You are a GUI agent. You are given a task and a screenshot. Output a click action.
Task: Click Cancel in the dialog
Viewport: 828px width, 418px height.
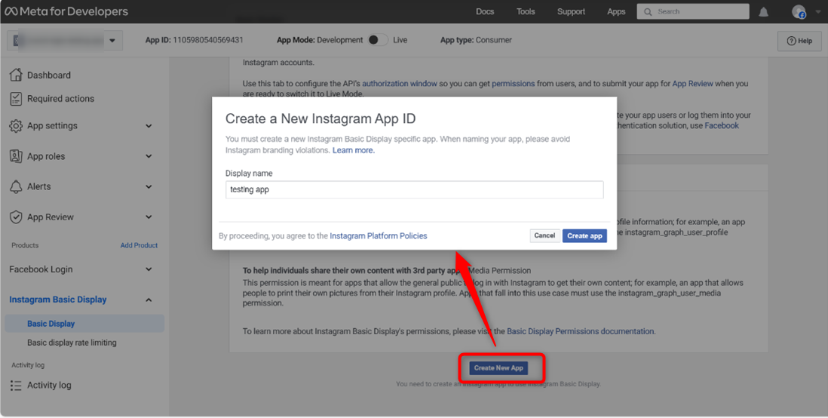[x=544, y=235]
